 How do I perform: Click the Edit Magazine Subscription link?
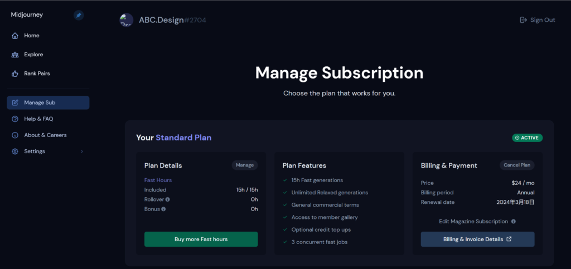[x=473, y=221]
